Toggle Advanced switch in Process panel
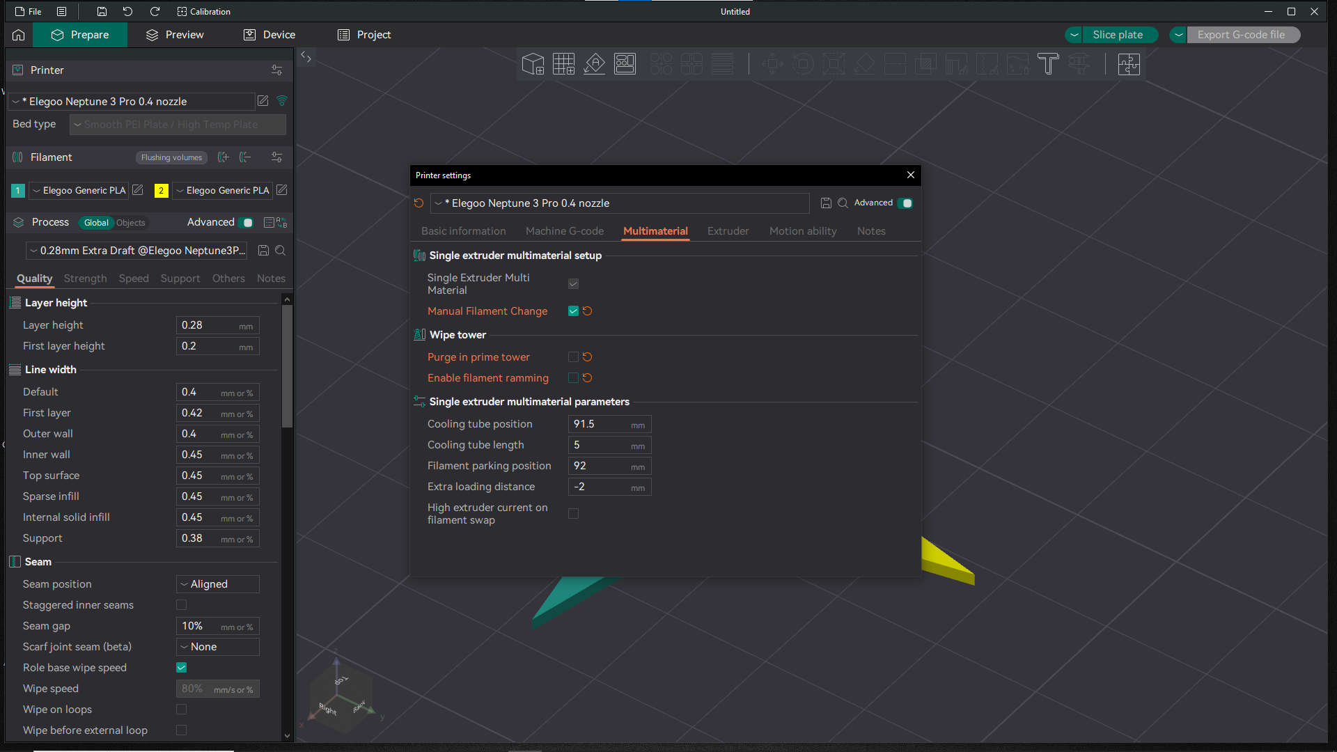Screen dimensions: 1337x752 tap(246, 223)
